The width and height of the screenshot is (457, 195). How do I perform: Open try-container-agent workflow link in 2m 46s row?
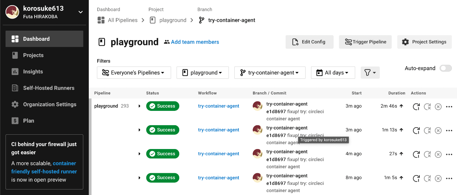(x=219, y=106)
